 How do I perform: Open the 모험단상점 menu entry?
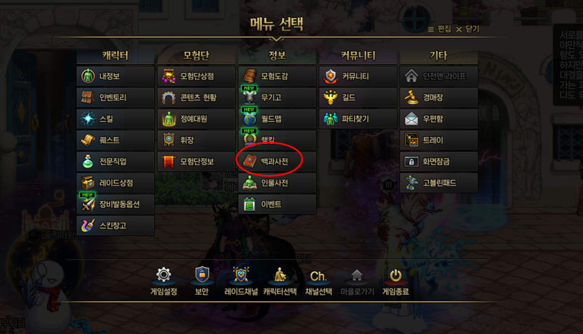point(197,76)
